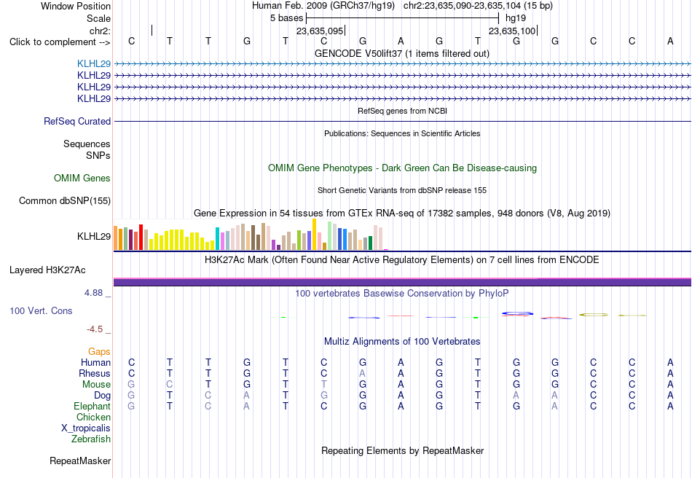692x478 pixels.
Task: Click the OMIM Genes track label
Action: click(x=82, y=178)
